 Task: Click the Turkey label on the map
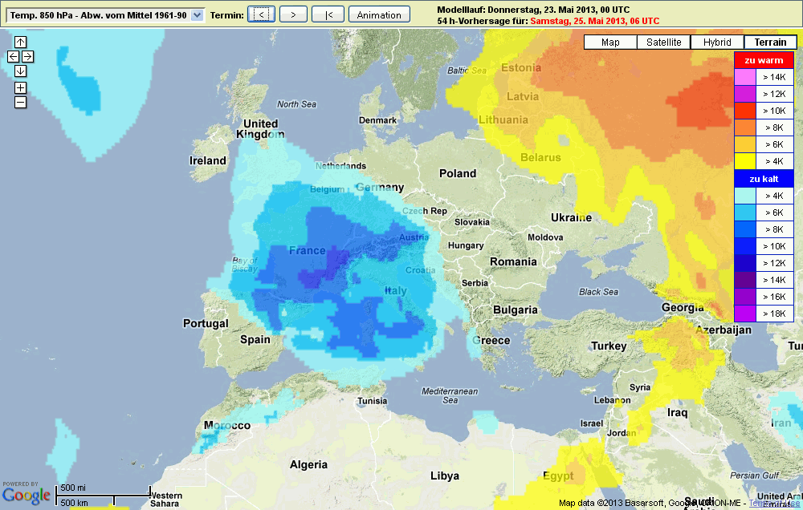pos(609,346)
